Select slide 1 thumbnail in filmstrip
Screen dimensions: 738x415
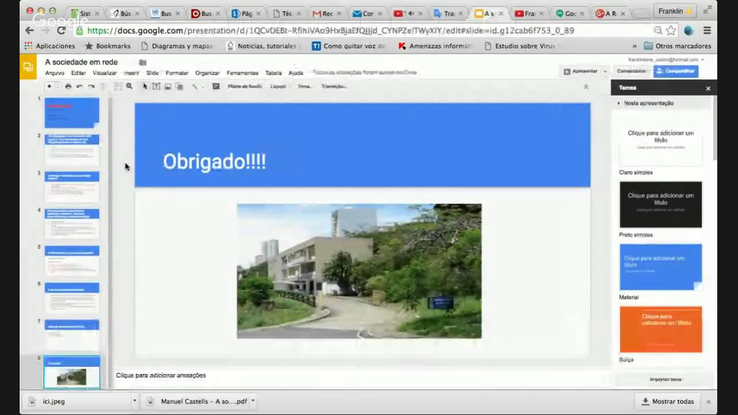72,113
